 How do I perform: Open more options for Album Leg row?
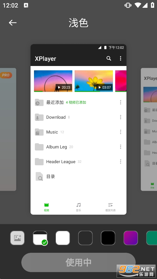[120, 147]
